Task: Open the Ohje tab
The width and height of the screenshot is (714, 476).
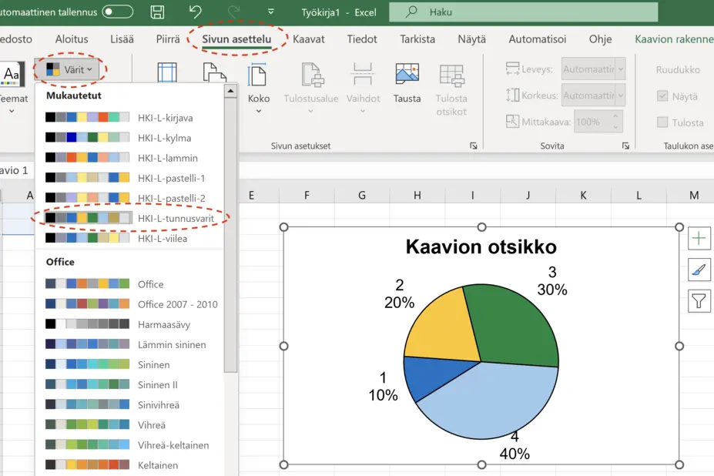Action: (600, 39)
